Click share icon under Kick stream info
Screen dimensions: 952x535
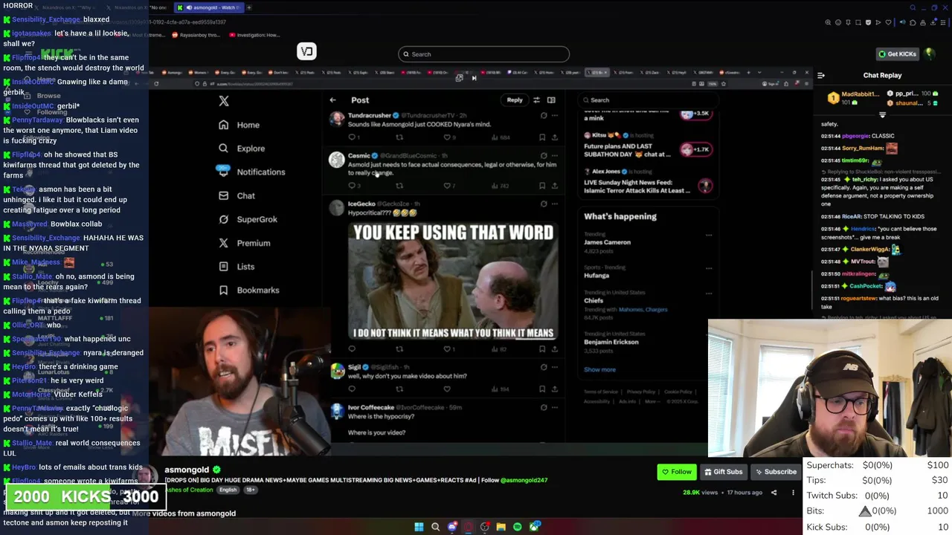click(773, 492)
